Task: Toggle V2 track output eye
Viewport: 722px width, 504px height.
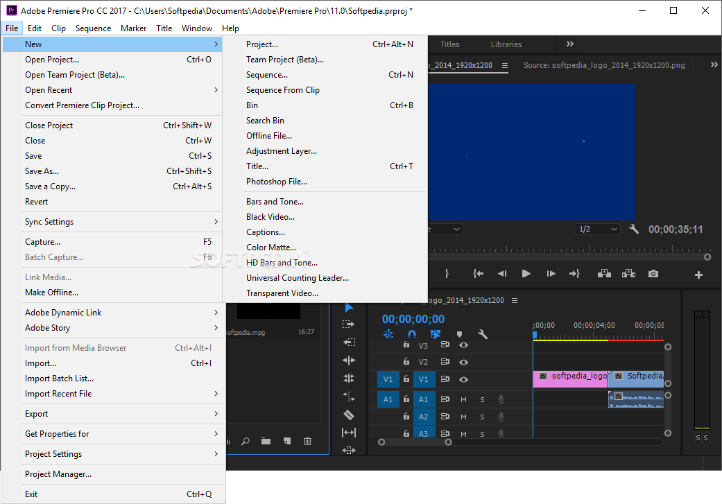Action: pos(464,363)
